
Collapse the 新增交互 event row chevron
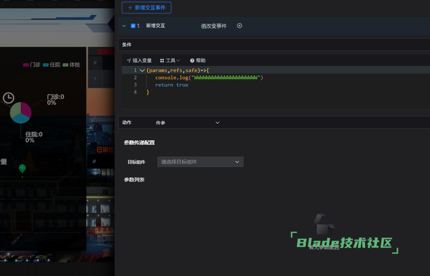click(x=124, y=26)
